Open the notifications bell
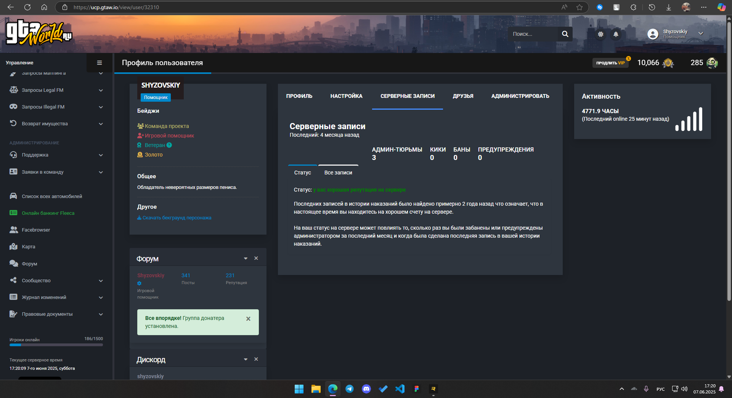The image size is (732, 398). click(x=616, y=34)
